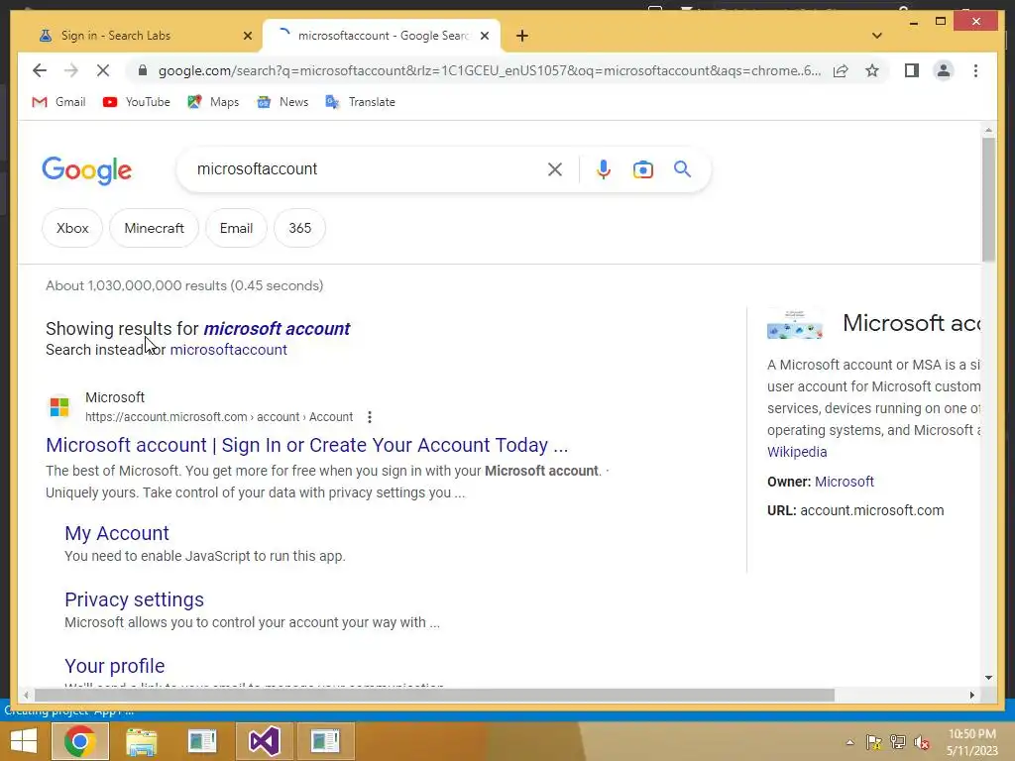Click the address bar URL

tap(490, 70)
